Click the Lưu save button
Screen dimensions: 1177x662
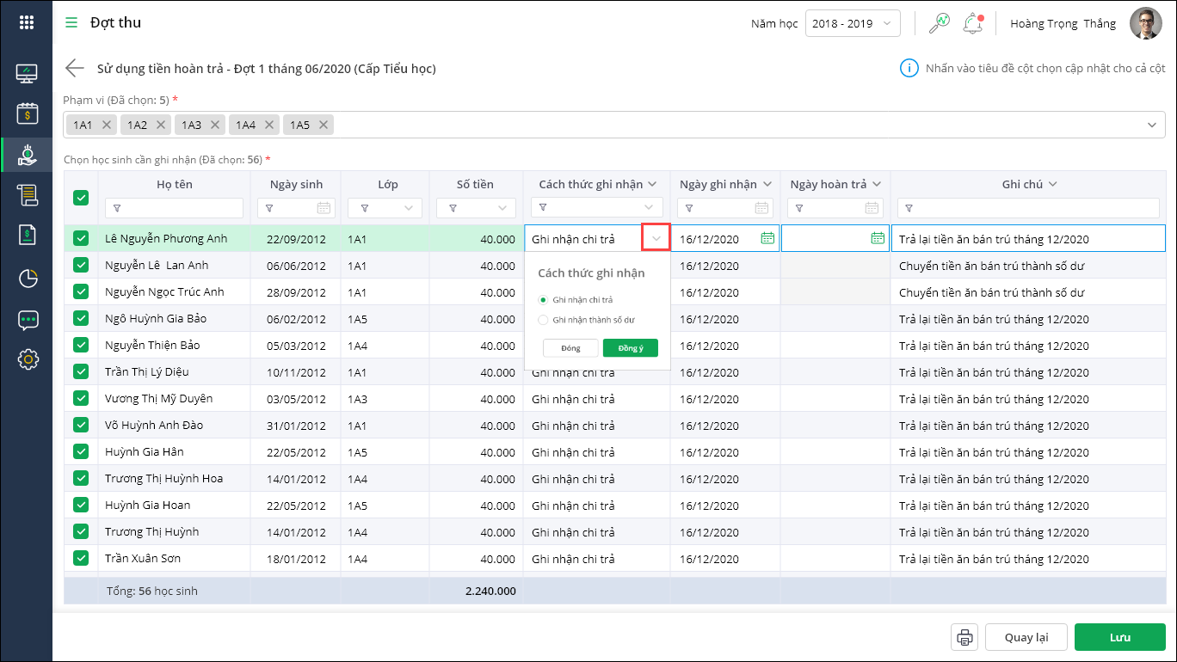(x=1119, y=637)
